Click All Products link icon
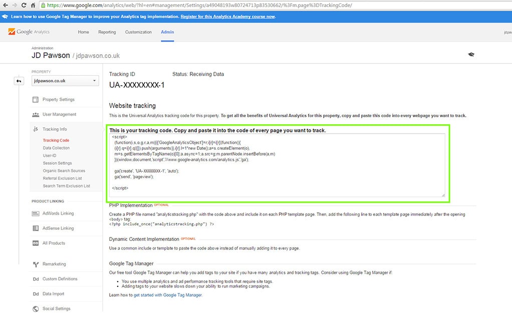Screen dimensions: 512x320 tap(36, 243)
